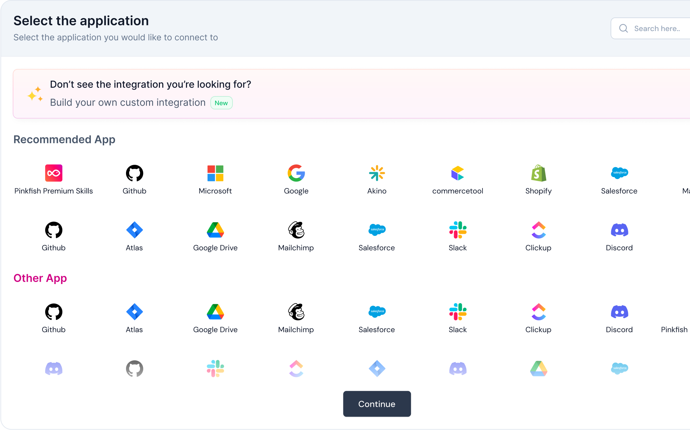The image size is (690, 430).
Task: Select faded Discord icon below Other App Github
Action: (x=54, y=368)
